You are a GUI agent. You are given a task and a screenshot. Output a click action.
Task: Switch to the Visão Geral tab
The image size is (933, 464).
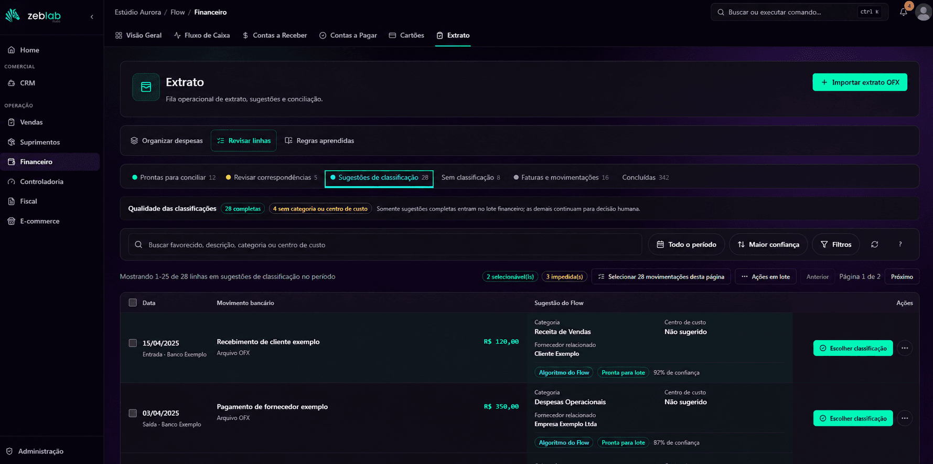[x=138, y=35]
